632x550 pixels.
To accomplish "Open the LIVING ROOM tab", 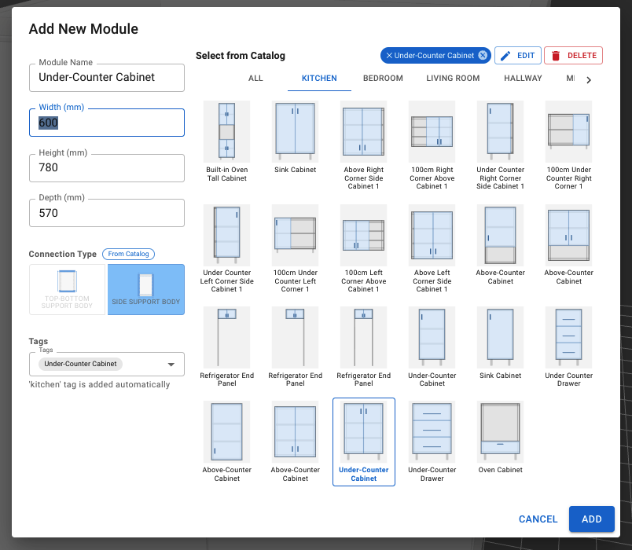I will coord(453,78).
